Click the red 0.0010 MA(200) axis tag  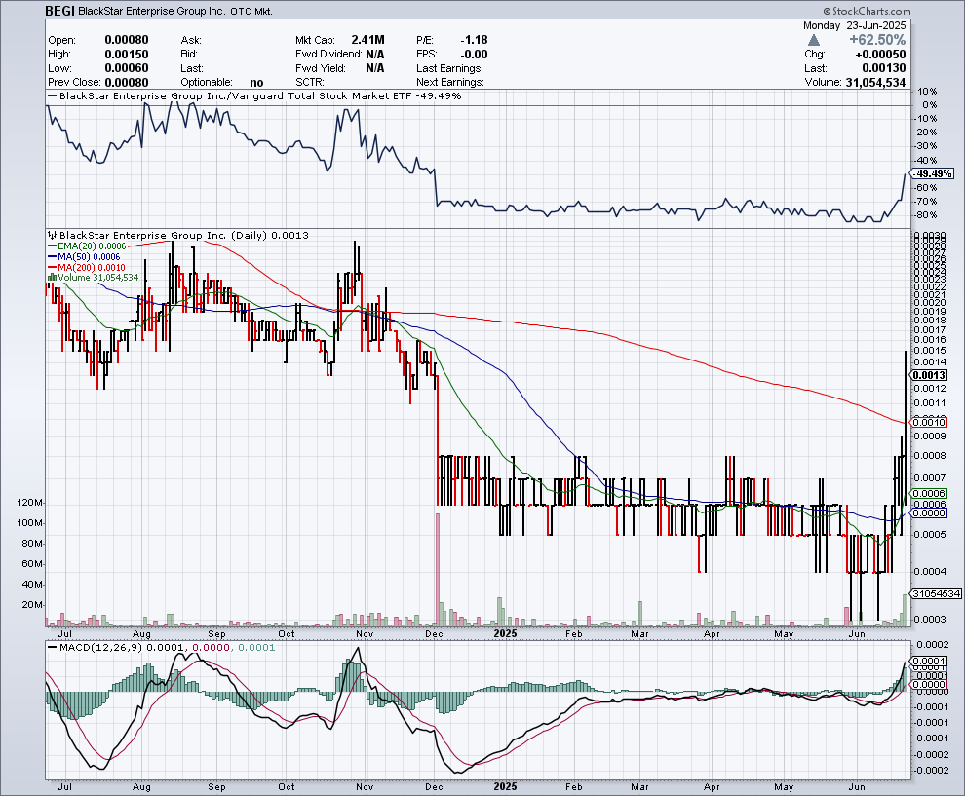[x=929, y=422]
